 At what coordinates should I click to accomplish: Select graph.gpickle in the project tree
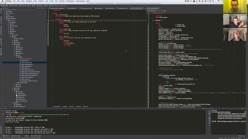[x=21, y=95]
